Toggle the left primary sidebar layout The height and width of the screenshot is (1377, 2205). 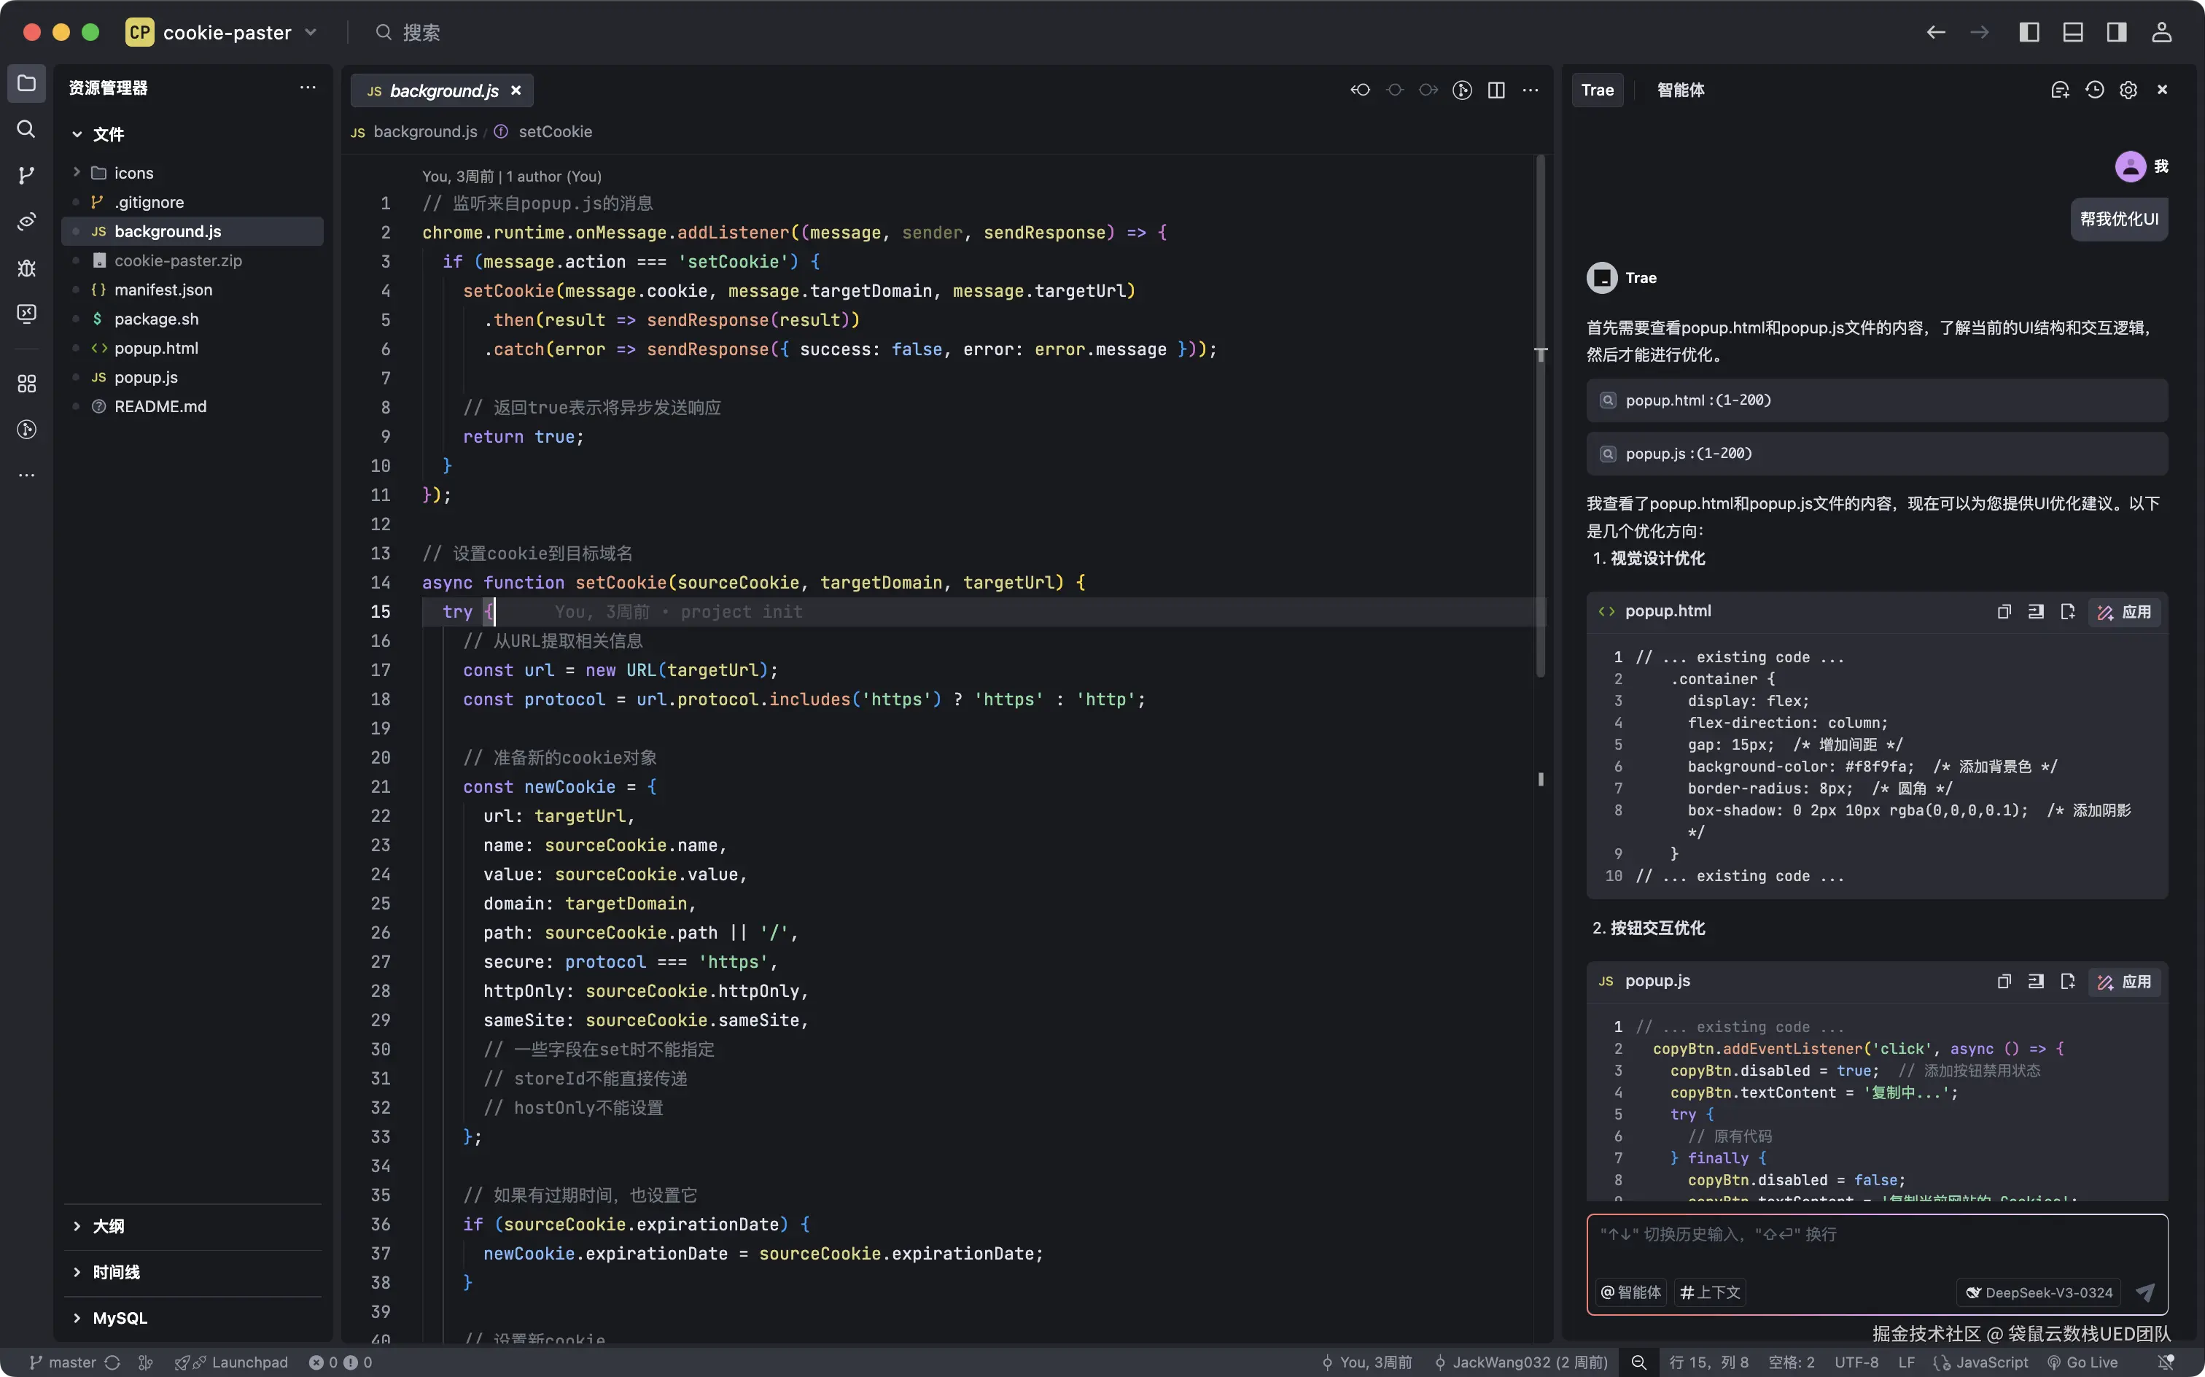coord(2029,33)
